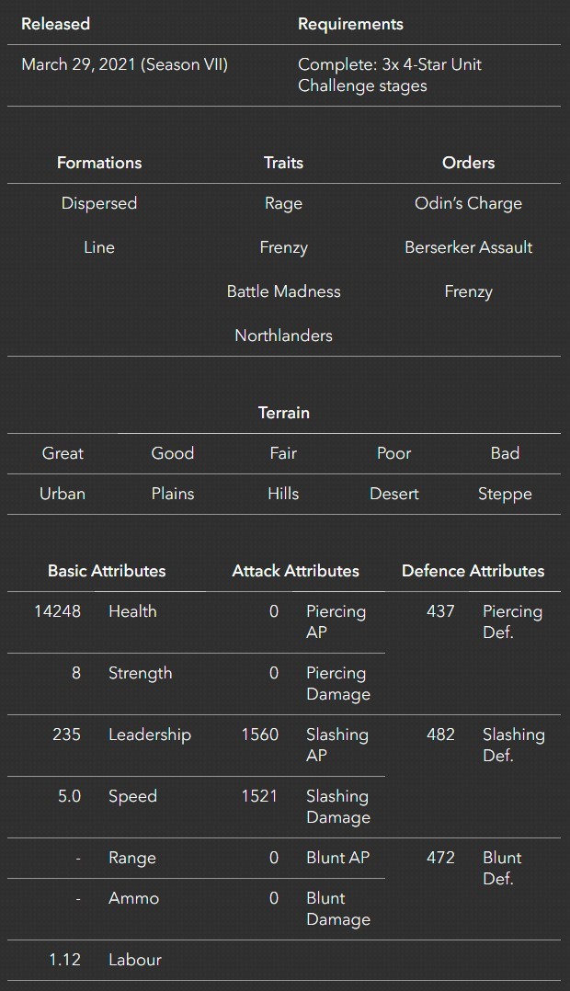This screenshot has width=570, height=991.
Task: Click the Odin's Charge order
Action: coord(468,203)
